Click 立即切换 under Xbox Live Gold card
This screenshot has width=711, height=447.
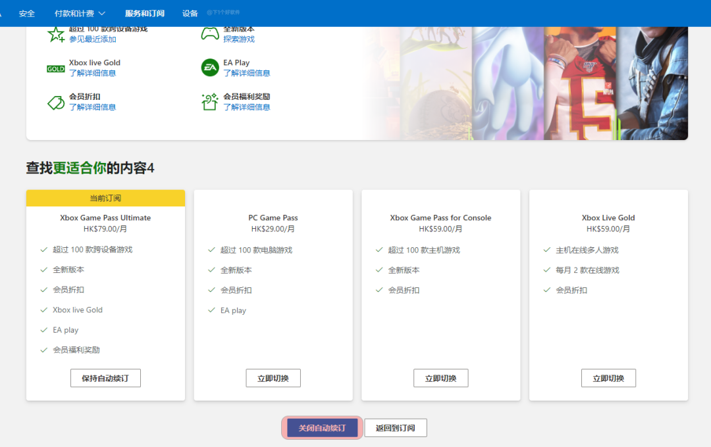pos(608,378)
